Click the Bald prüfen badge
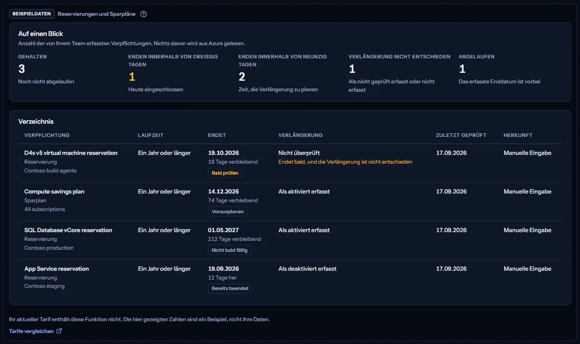Screen dimensions: 580x344 pyautogui.click(x=225, y=173)
